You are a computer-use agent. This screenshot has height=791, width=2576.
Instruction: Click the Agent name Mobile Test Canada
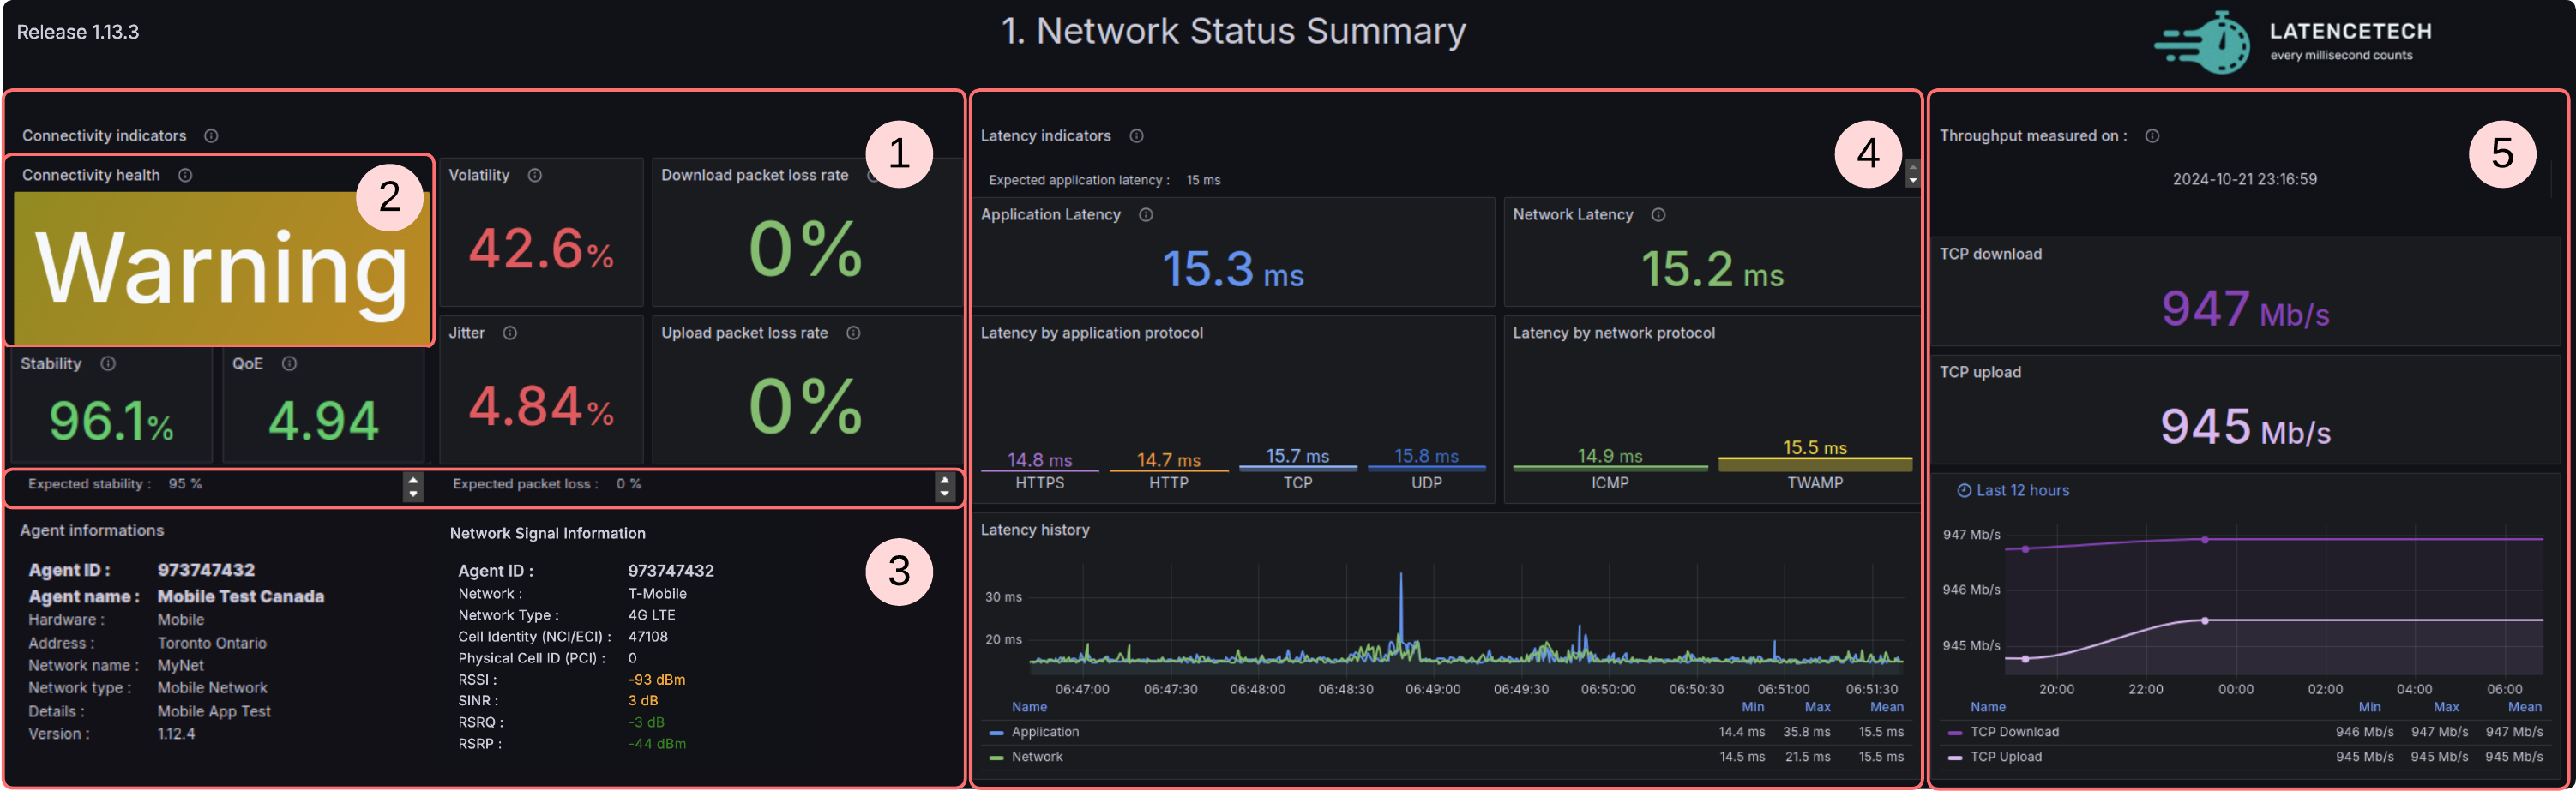(241, 597)
